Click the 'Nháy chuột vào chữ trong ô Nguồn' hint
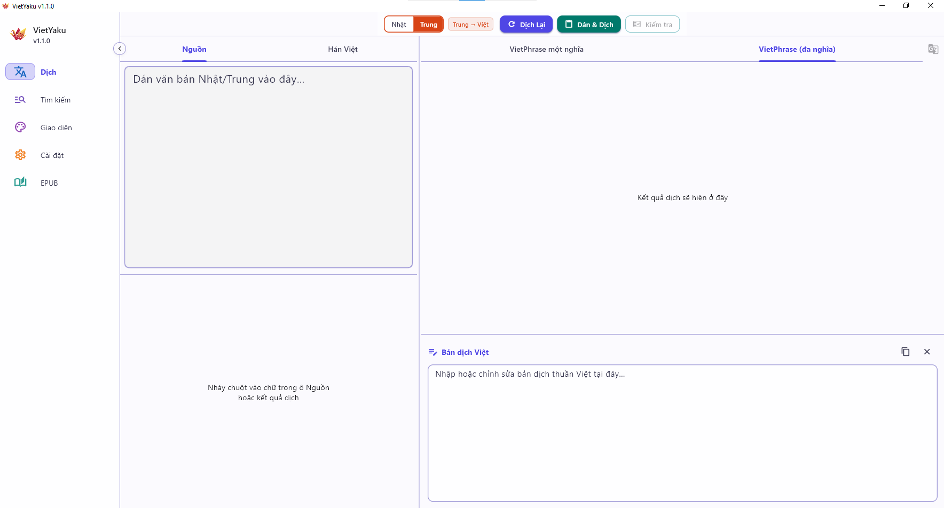Screen dimensions: 944x508 tap(269, 387)
